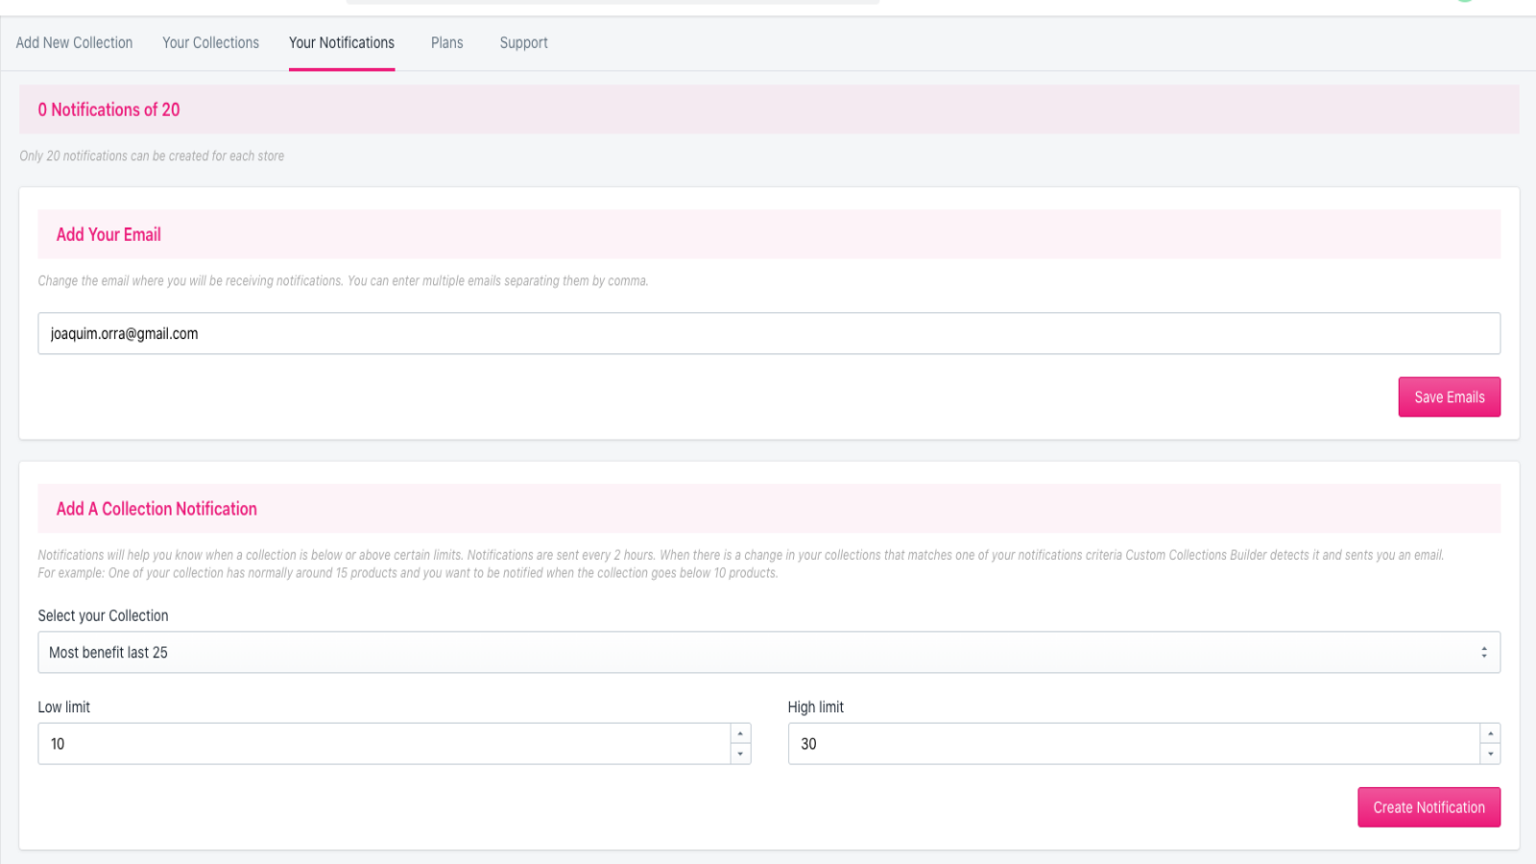The height and width of the screenshot is (864, 1536).
Task: Switch to Your Collections tab
Action: pyautogui.click(x=210, y=43)
